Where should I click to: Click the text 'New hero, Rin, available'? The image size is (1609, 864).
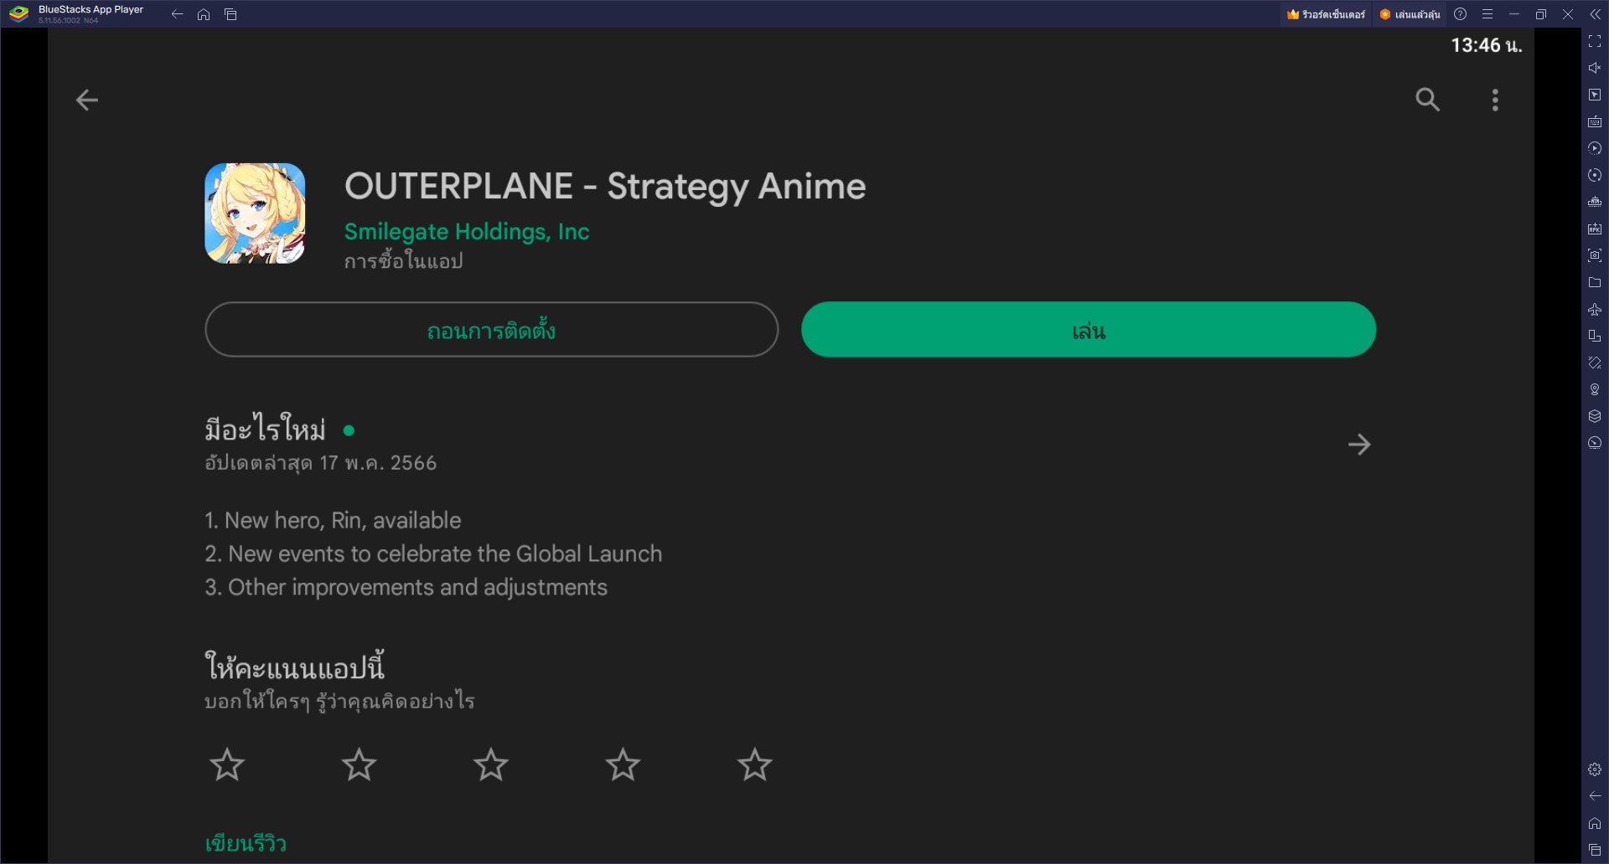point(343,521)
